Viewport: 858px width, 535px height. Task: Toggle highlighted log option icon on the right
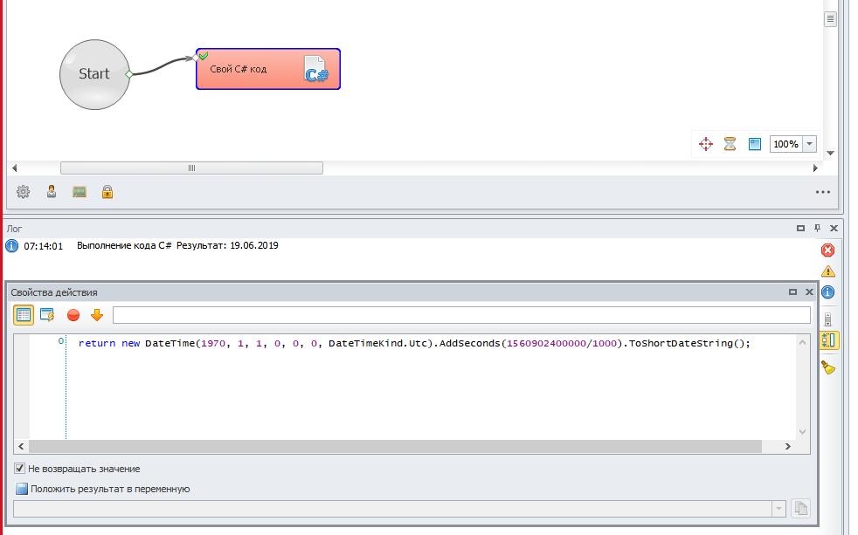(828, 340)
